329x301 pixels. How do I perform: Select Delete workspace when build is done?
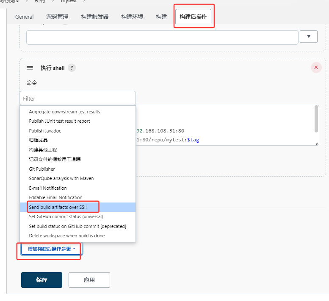click(77, 236)
